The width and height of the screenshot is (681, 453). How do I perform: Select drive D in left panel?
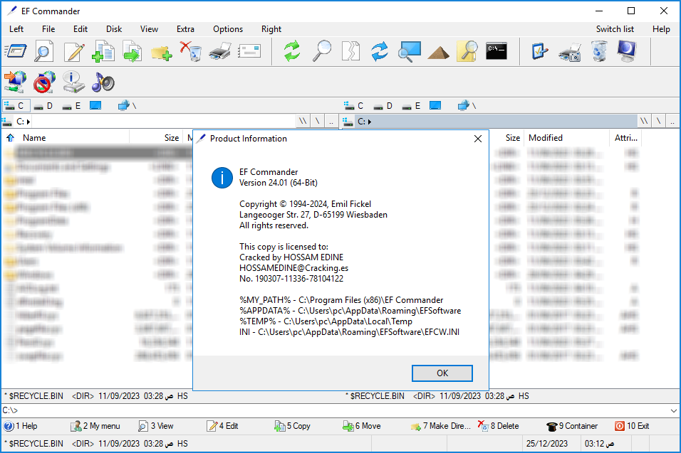coord(44,106)
